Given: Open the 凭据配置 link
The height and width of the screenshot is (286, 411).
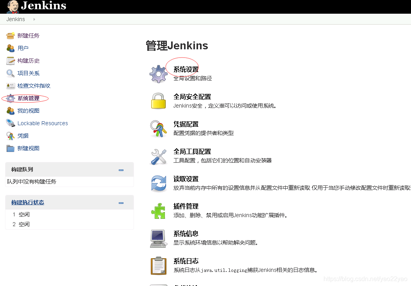Looking at the screenshot, I should [186, 124].
